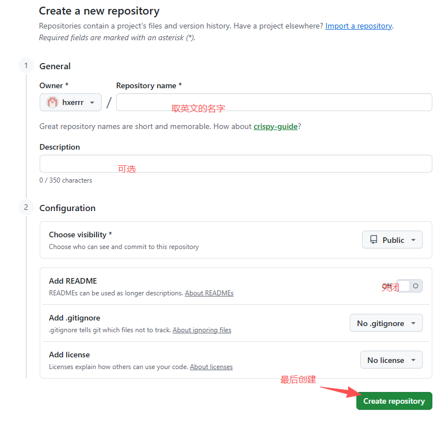Click the caret arrow in license selector
This screenshot has width=448, height=421.
coord(413,360)
